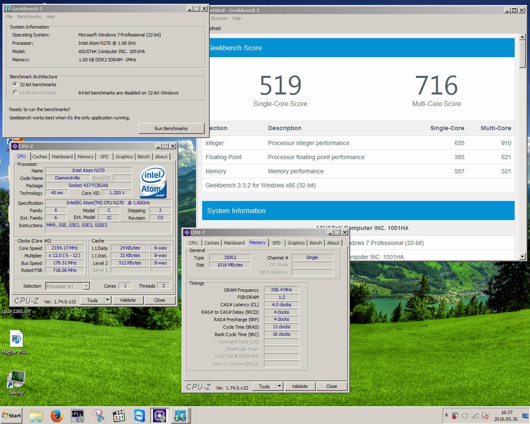Select the 64-bit benchmarks radio button

click(15, 92)
